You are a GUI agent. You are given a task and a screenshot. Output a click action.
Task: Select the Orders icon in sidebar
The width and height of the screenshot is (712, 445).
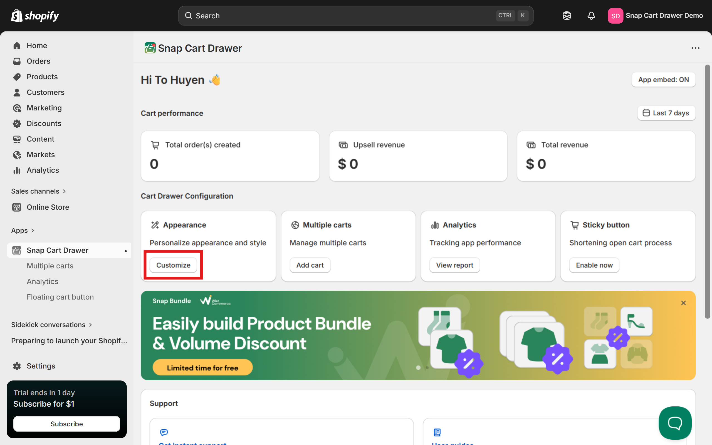click(17, 61)
